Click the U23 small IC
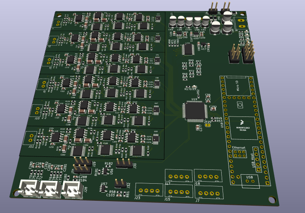This screenshot has width=305, height=213. (x=196, y=35)
